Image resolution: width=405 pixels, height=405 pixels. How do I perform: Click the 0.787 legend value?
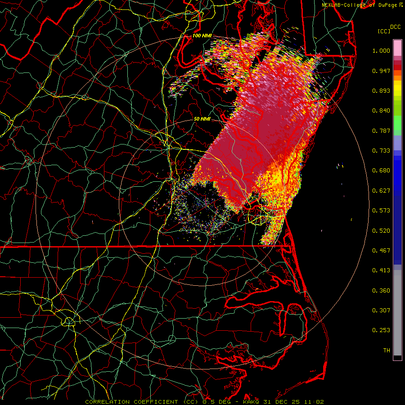pos(381,130)
